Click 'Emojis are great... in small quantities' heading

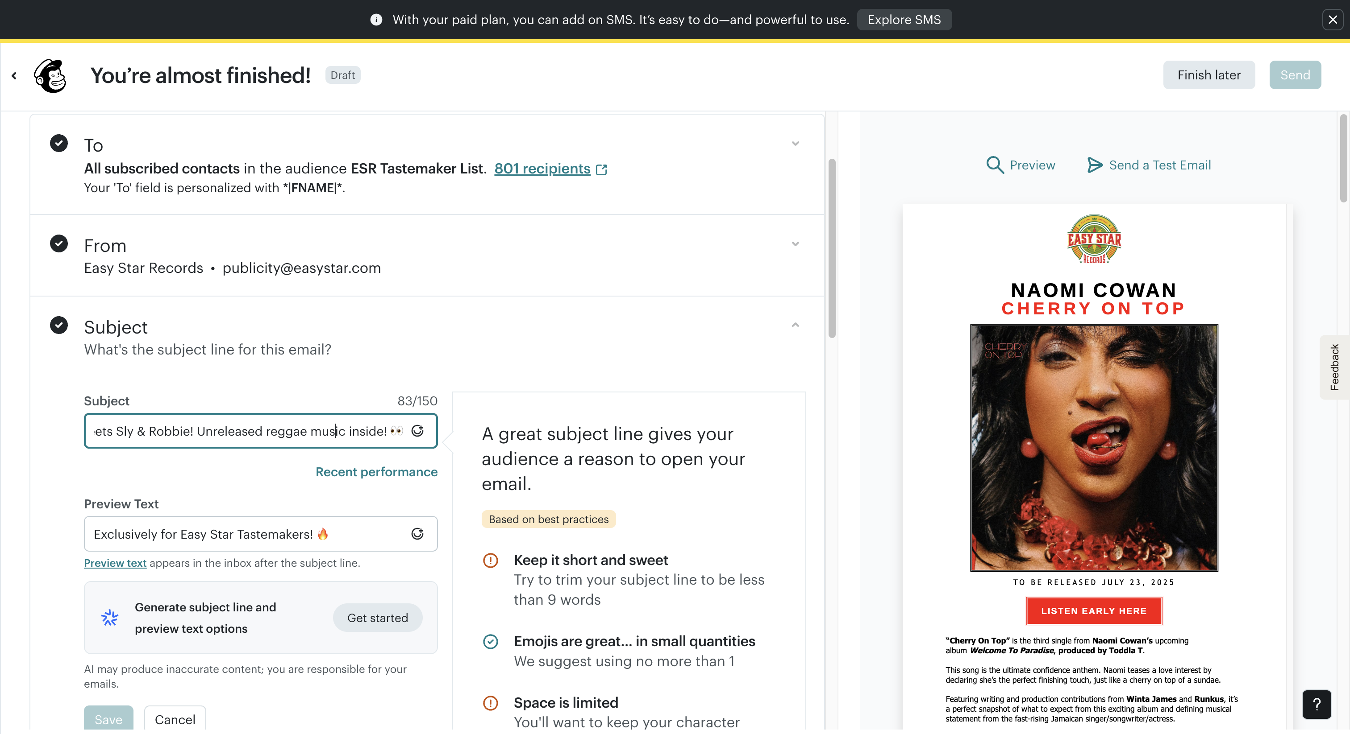[x=634, y=641]
